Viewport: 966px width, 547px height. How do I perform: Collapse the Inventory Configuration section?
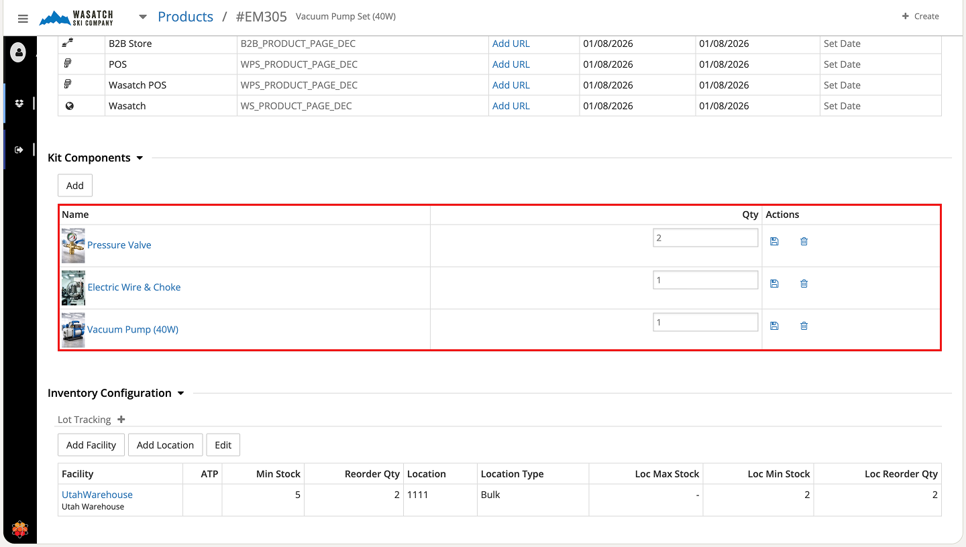click(x=180, y=393)
